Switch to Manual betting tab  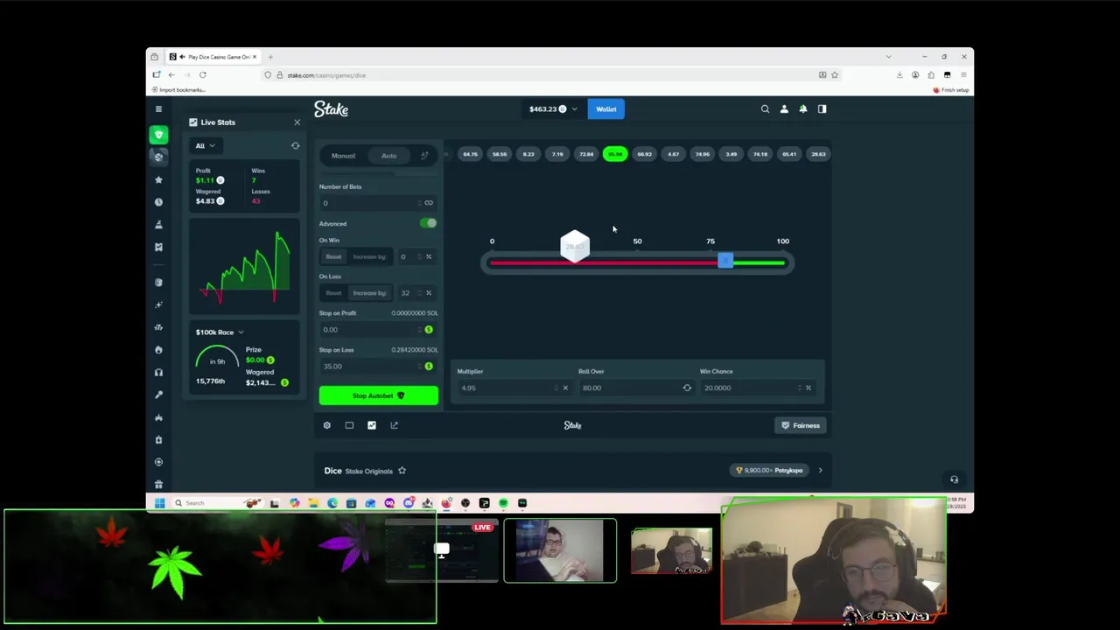coord(343,156)
